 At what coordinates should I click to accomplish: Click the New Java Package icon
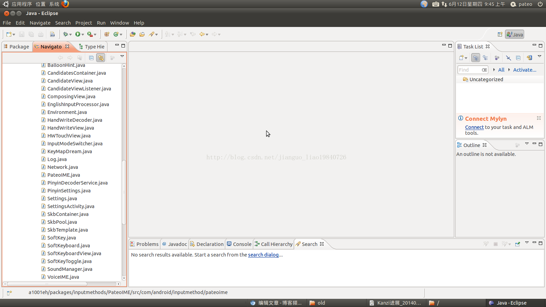click(107, 34)
